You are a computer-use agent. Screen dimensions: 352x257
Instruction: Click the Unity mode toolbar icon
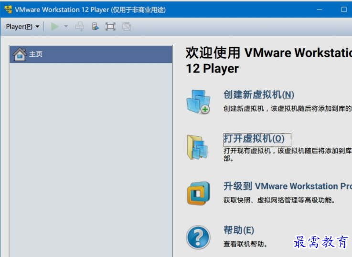click(127, 27)
